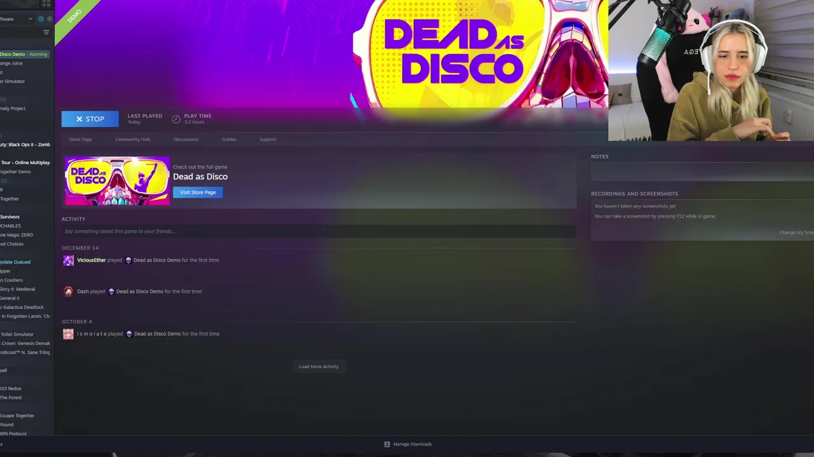The image size is (814, 457).
Task: Load More Activity
Action: pos(319,366)
